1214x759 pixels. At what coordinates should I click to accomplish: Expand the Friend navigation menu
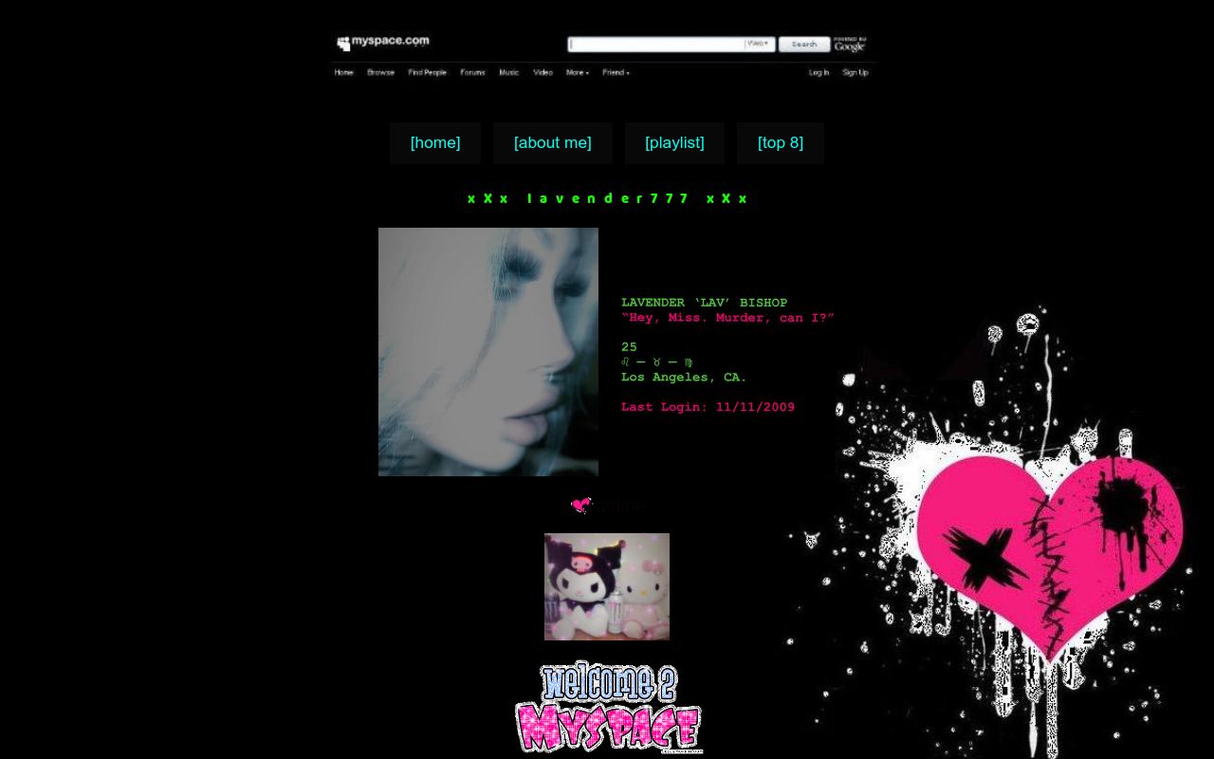click(616, 72)
